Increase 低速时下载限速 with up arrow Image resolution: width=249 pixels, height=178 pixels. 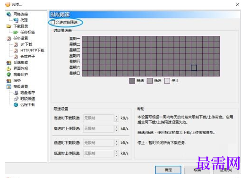click(x=117, y=141)
